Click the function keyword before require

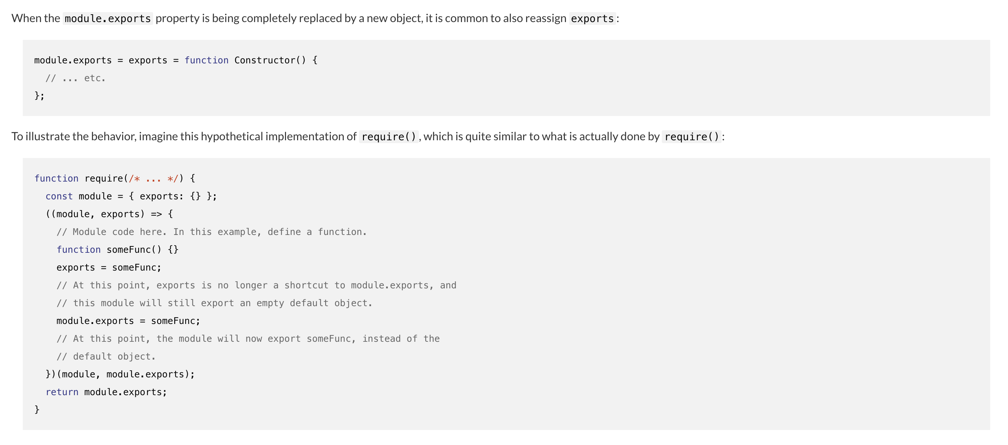click(x=56, y=179)
